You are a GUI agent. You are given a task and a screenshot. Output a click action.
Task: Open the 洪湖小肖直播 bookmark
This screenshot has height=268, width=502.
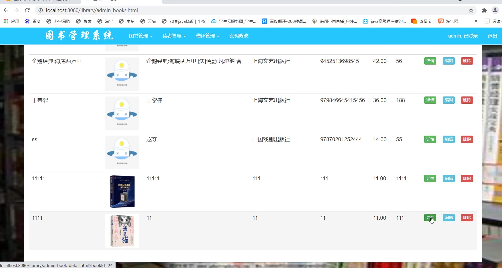tap(334, 21)
